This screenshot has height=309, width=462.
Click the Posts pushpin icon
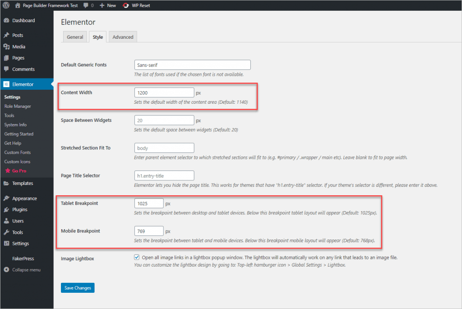tap(6, 35)
